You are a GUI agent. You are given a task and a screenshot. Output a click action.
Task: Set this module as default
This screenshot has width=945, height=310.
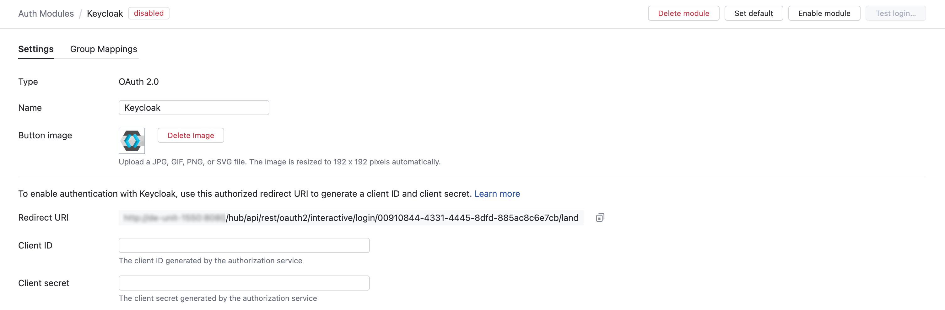pos(753,13)
